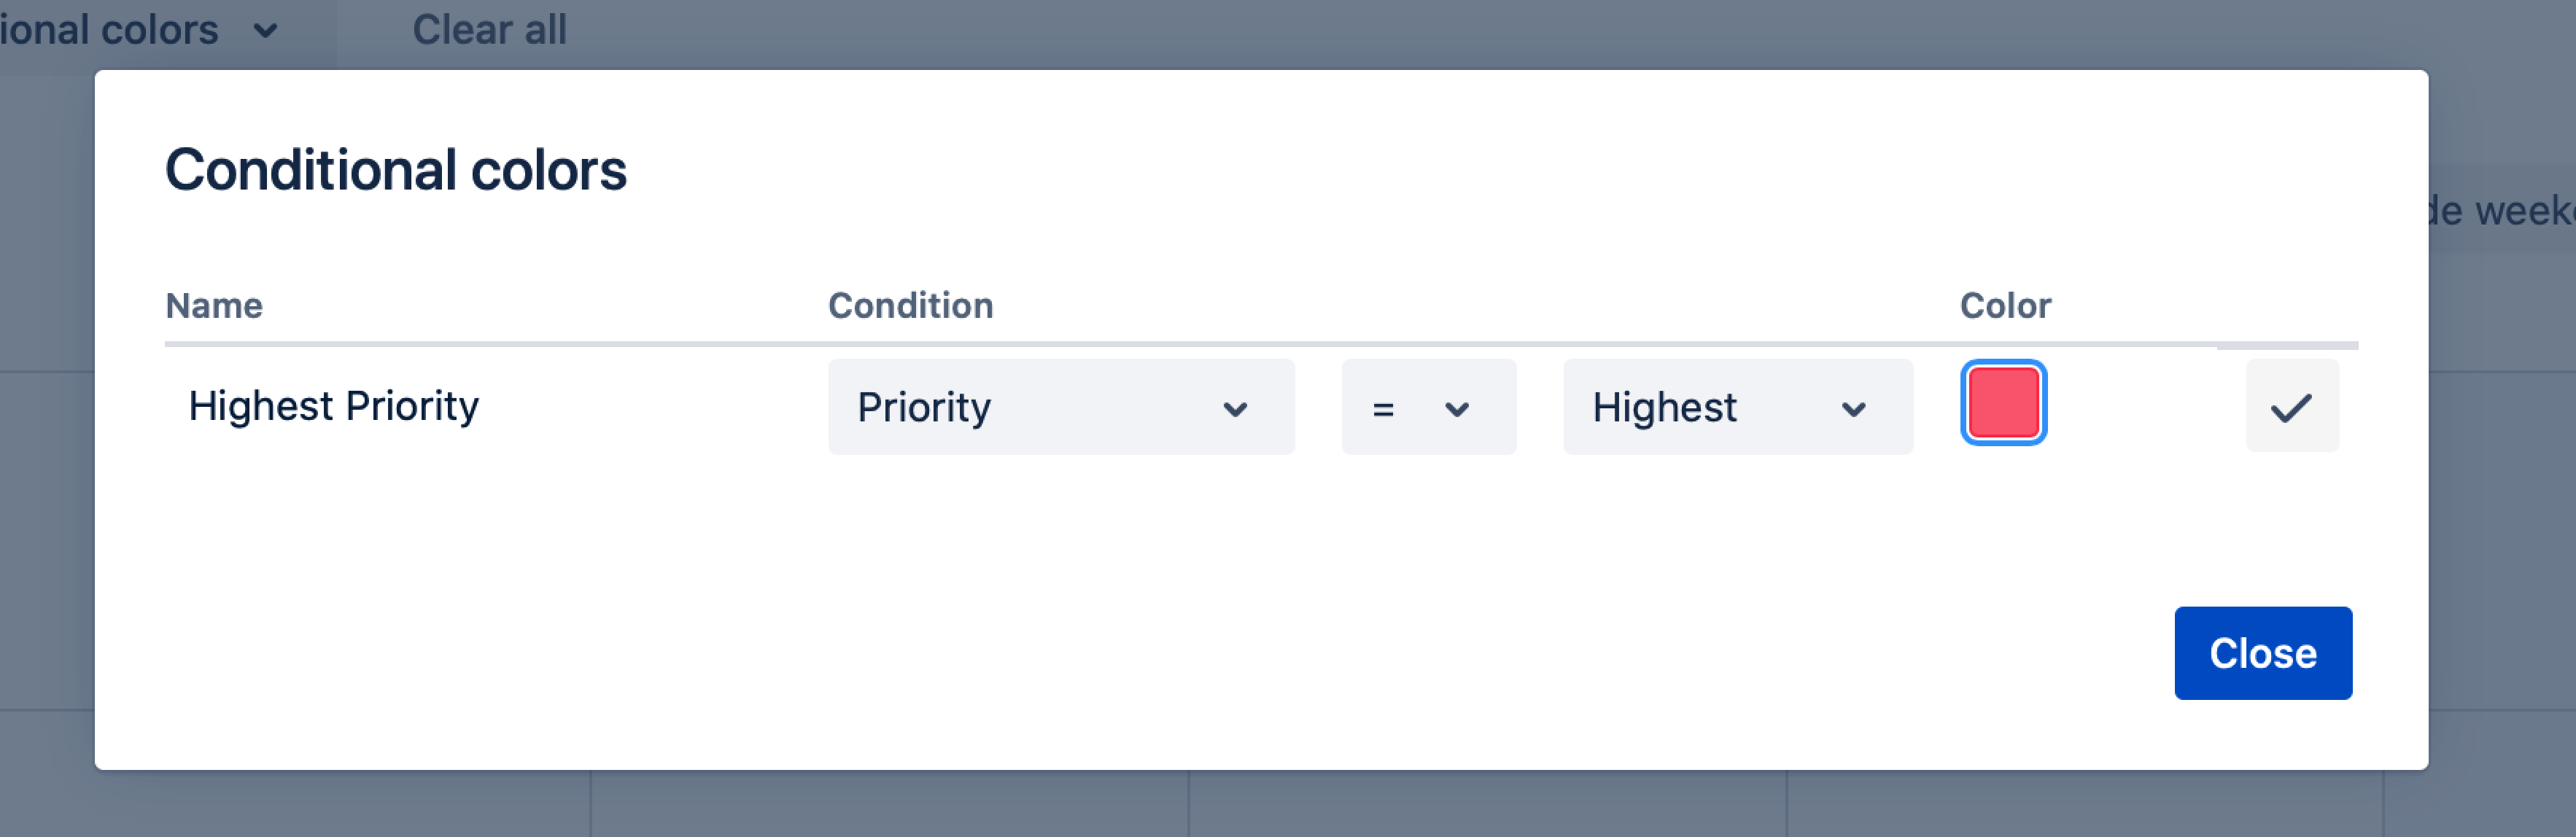Image resolution: width=2576 pixels, height=837 pixels.
Task: Click the chevron arrow in Highest dropdown
Action: [1853, 409]
